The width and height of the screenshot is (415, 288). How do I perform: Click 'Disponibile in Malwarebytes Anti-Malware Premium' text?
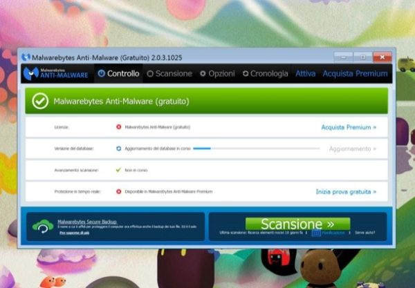[x=169, y=191]
